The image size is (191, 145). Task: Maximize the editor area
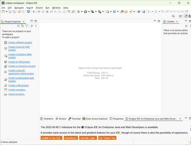pos(159,21)
